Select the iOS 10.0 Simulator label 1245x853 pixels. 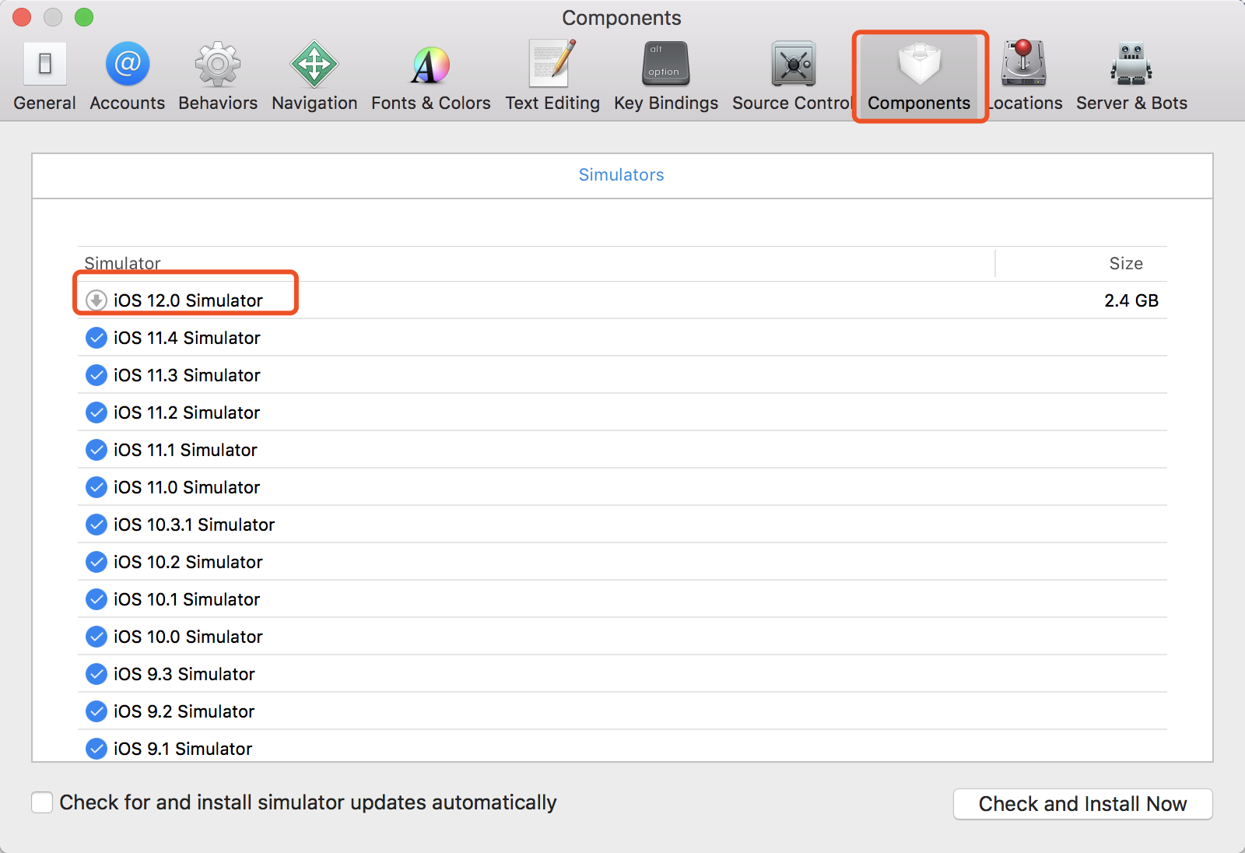pos(188,637)
